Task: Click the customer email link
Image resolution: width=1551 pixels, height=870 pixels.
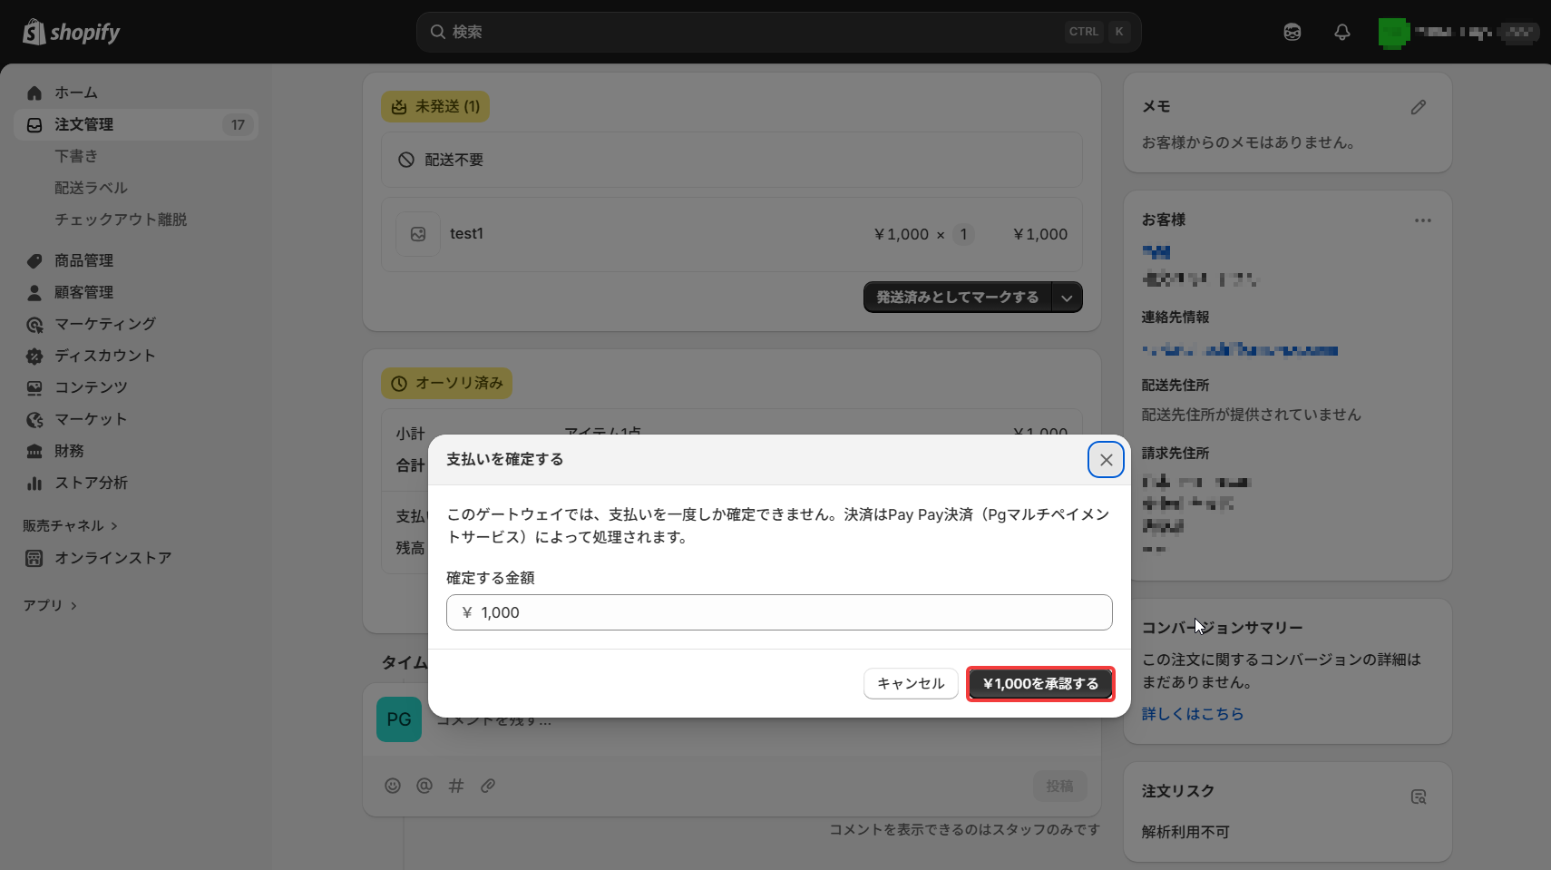Action: coord(1240,349)
